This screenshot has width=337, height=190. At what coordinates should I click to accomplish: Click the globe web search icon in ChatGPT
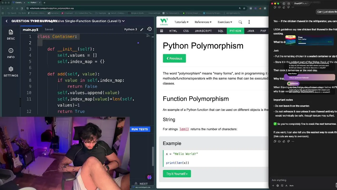[277, 186]
